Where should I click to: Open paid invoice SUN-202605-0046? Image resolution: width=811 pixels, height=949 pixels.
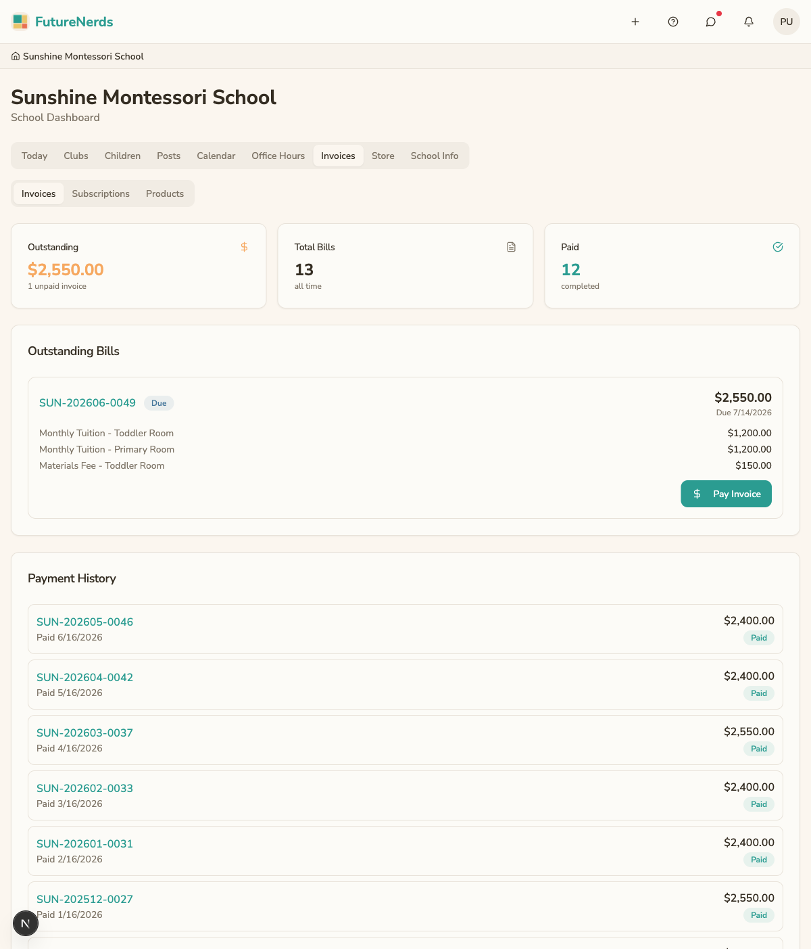[84, 622]
